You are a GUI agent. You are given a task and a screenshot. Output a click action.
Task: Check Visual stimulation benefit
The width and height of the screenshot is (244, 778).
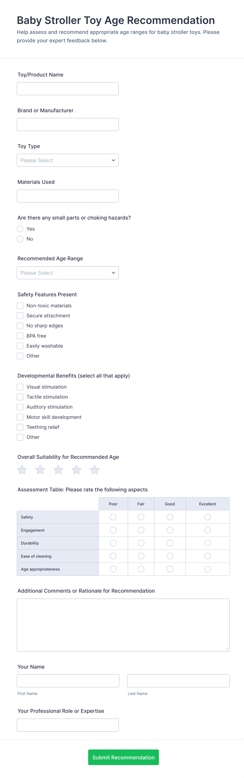click(x=20, y=387)
